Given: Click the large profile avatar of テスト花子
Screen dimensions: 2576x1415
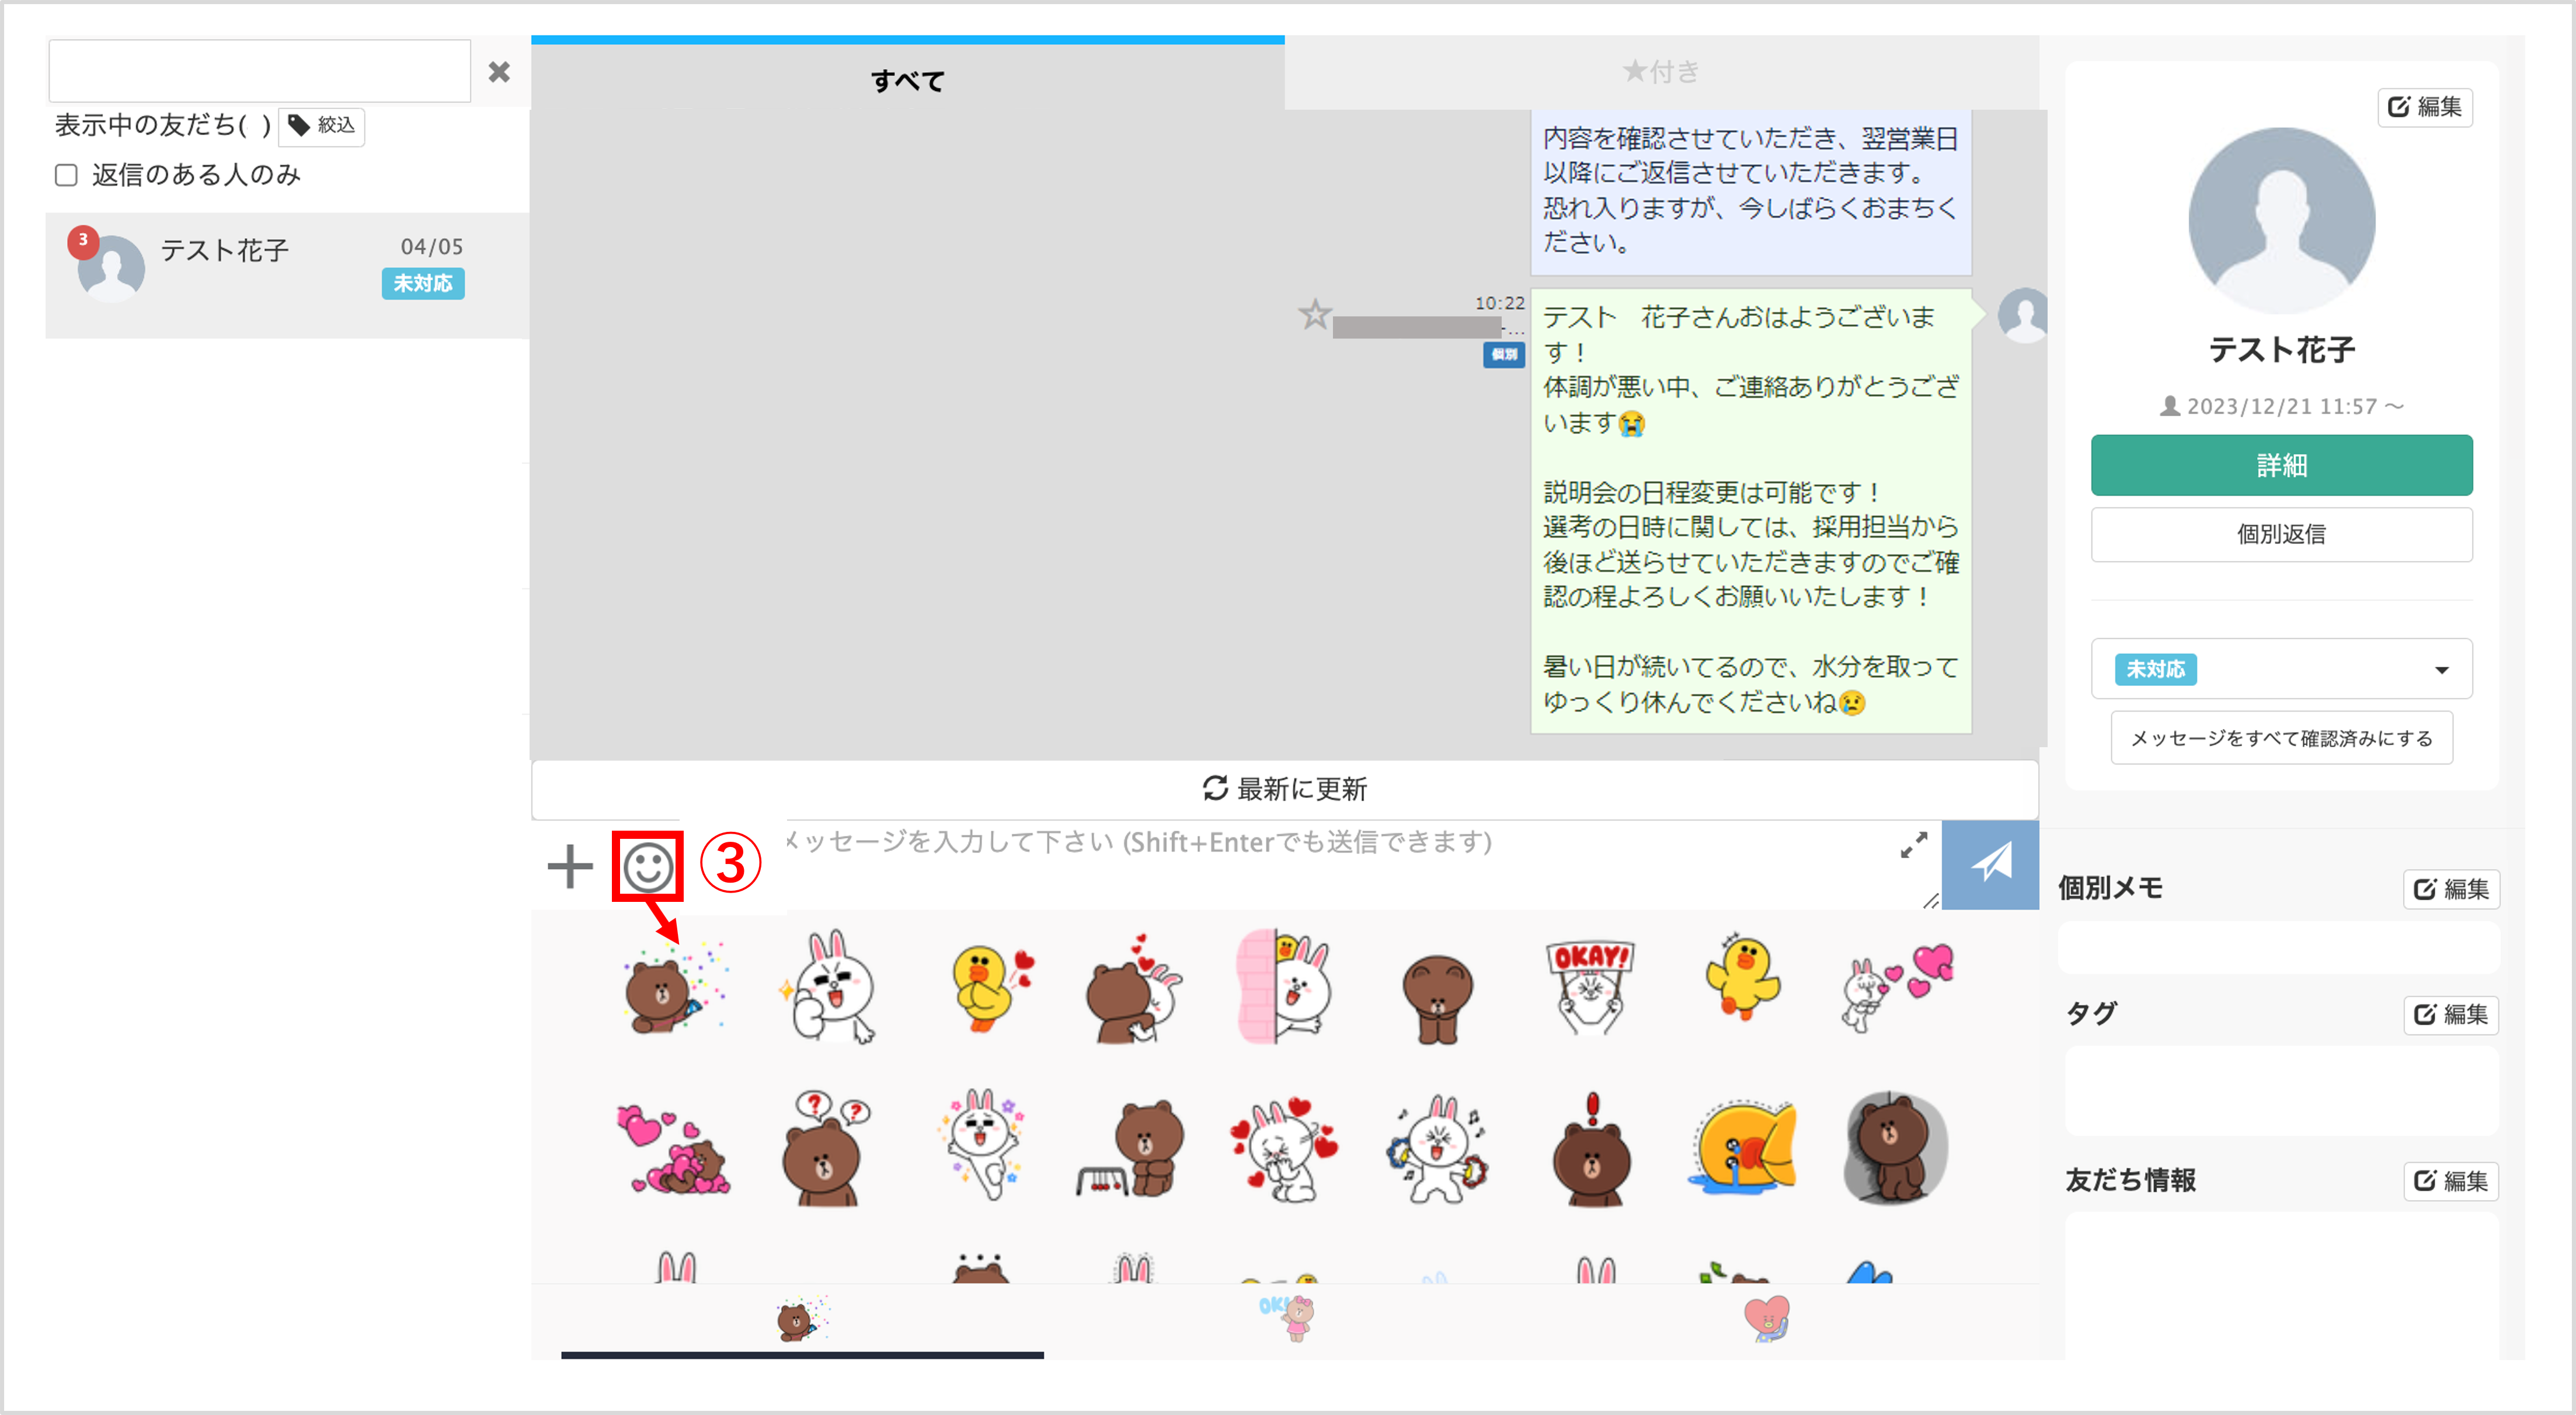Looking at the screenshot, I should coord(2281,221).
